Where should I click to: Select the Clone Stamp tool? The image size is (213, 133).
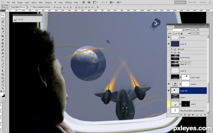(2, 43)
